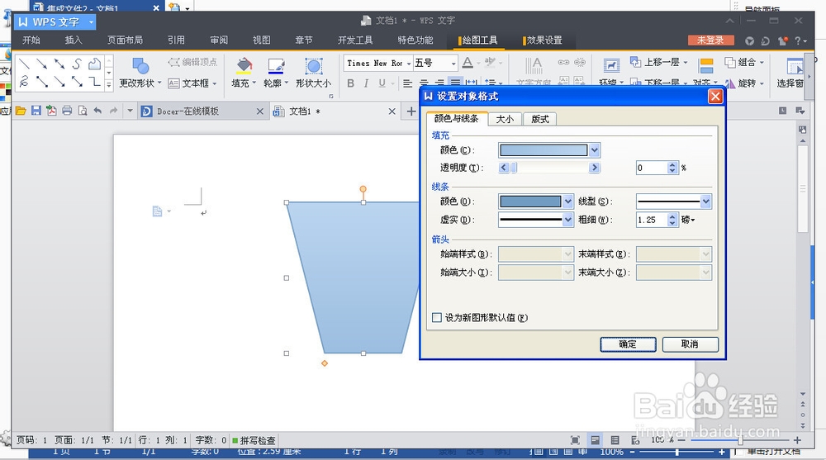Switch to the 大小 tab in dialog
This screenshot has height=460, width=826.
505,119
